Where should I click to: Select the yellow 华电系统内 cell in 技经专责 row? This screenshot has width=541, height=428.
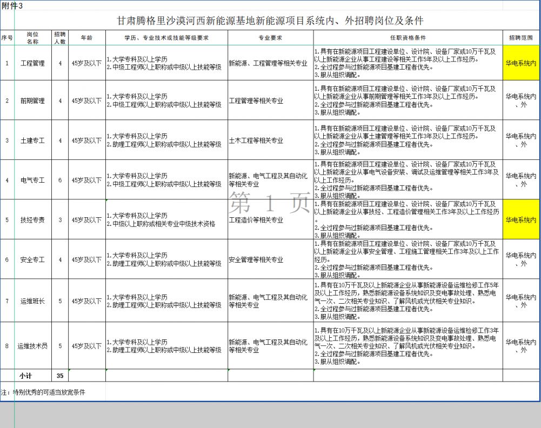521,220
